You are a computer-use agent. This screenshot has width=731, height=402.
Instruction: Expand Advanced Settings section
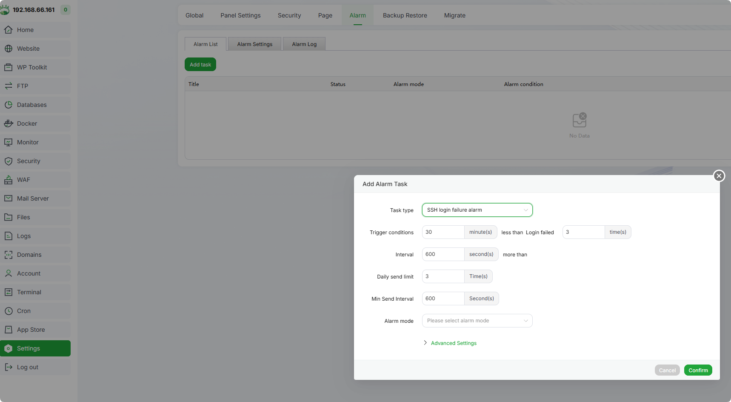click(453, 343)
